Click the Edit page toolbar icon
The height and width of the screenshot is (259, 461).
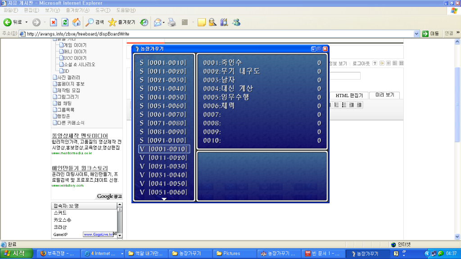185,22
